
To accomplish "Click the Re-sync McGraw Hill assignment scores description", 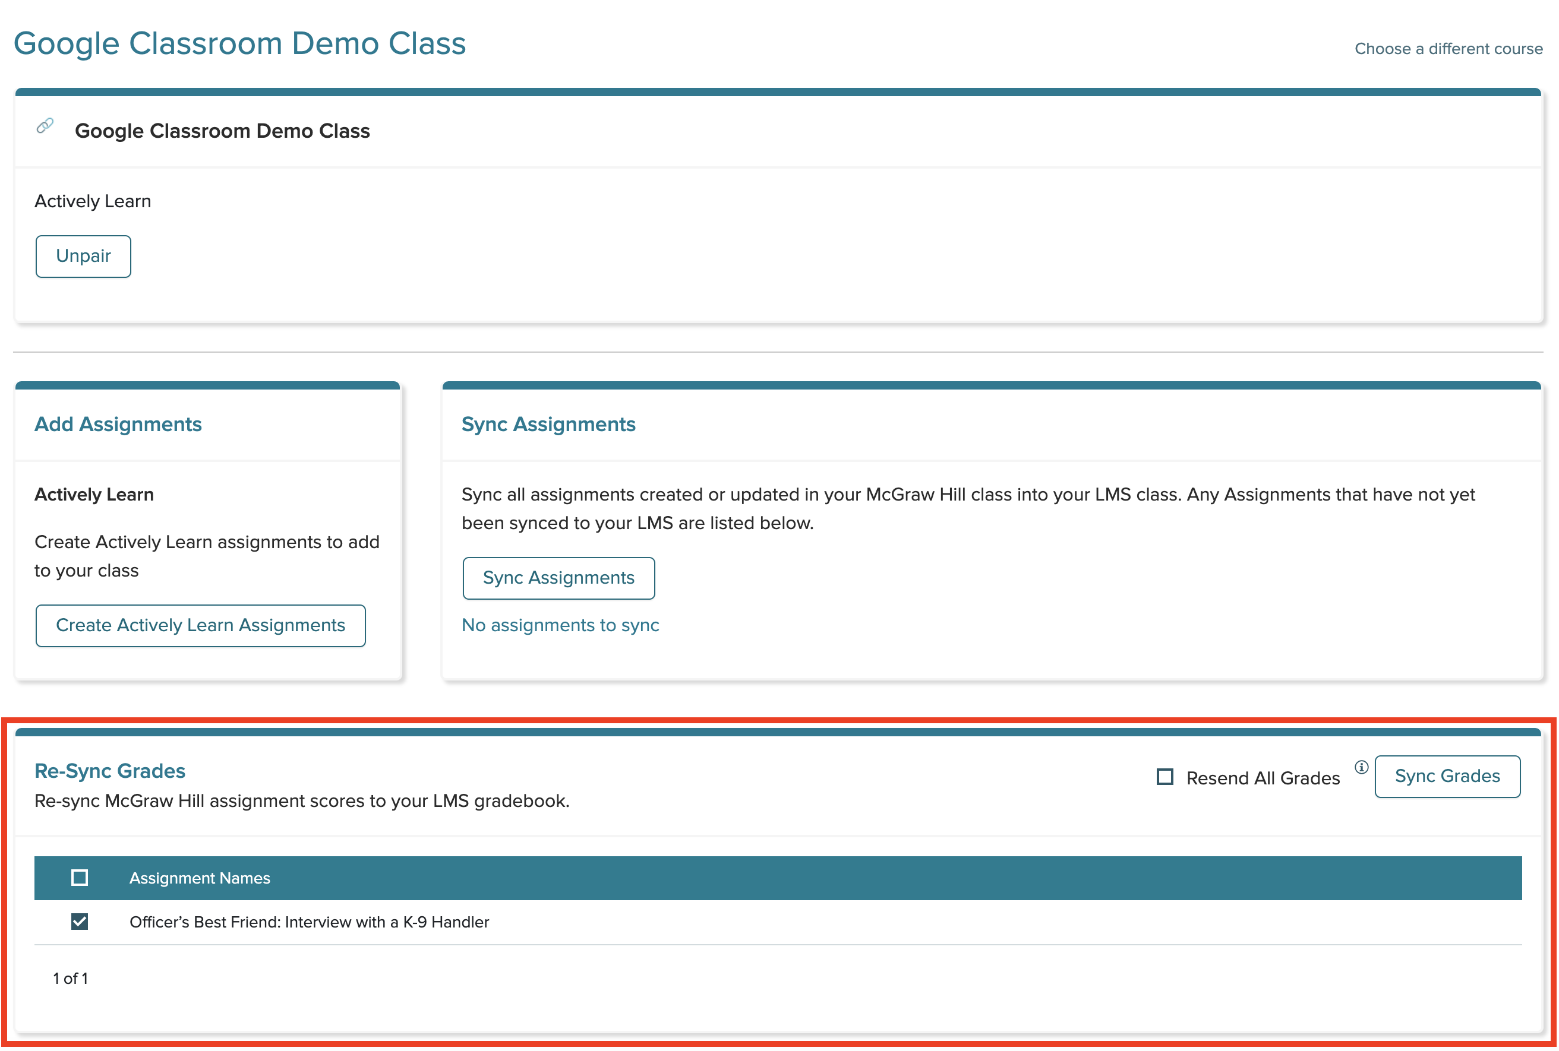I will (302, 801).
